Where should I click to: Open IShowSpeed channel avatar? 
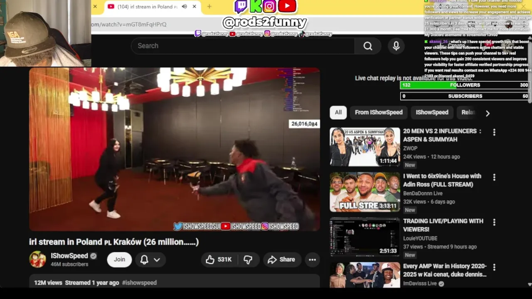(37, 259)
